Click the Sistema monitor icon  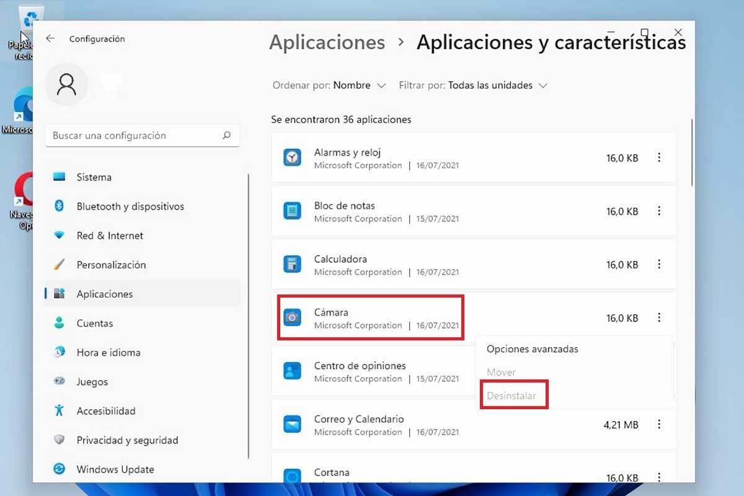coord(60,177)
